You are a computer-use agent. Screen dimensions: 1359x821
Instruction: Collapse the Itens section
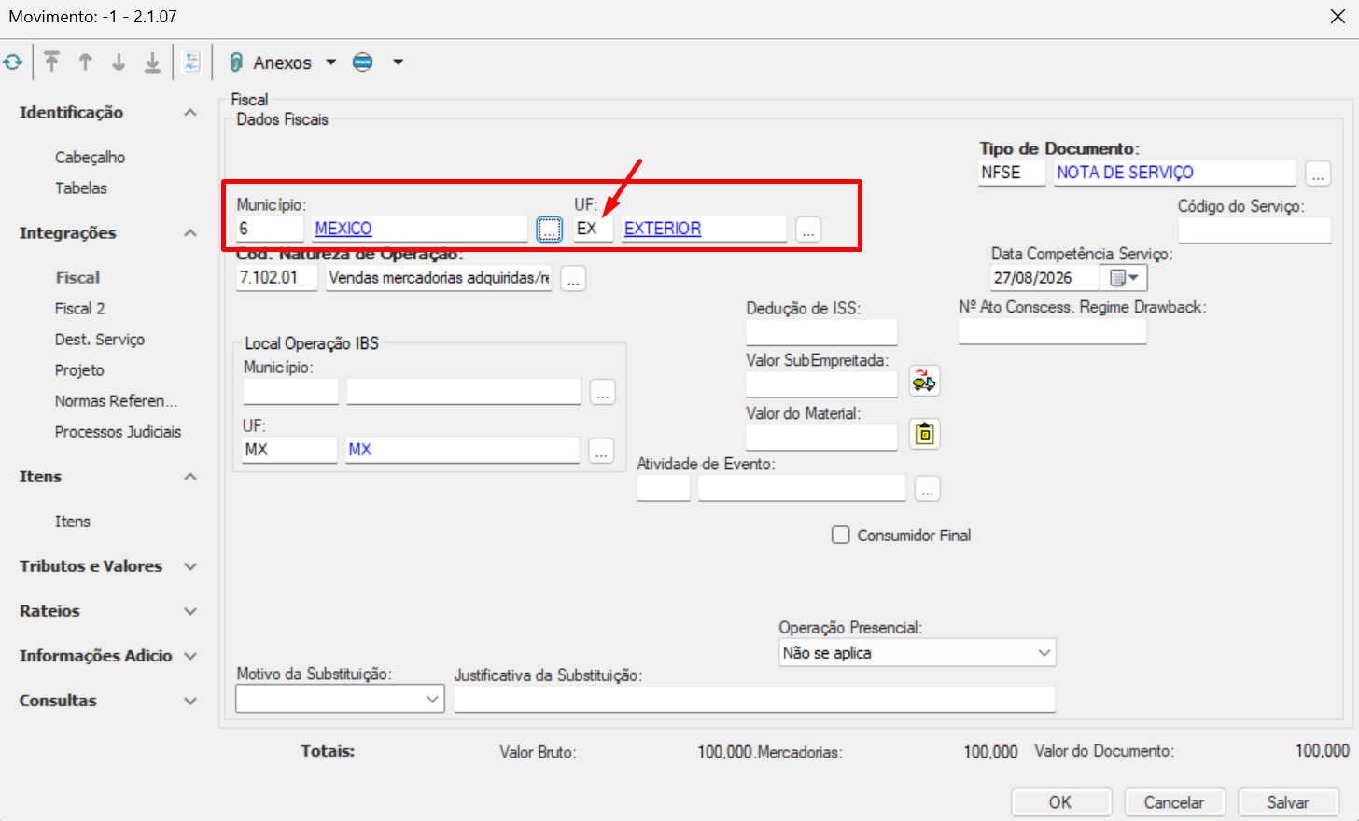190,477
